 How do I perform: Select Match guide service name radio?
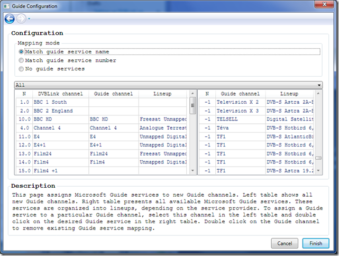pyautogui.click(x=21, y=52)
